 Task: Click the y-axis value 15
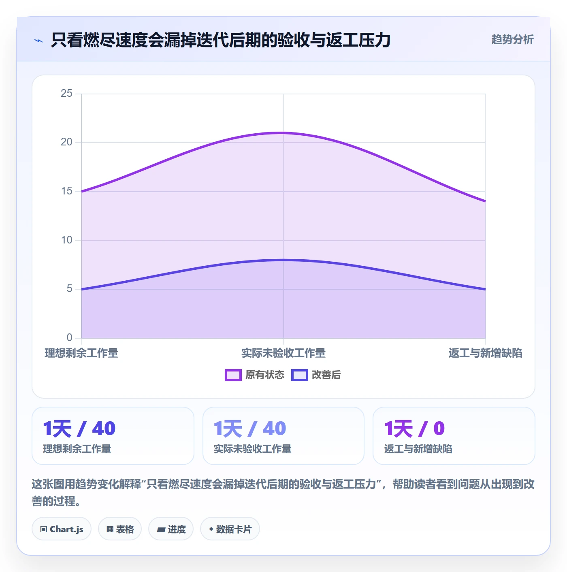[x=66, y=191]
